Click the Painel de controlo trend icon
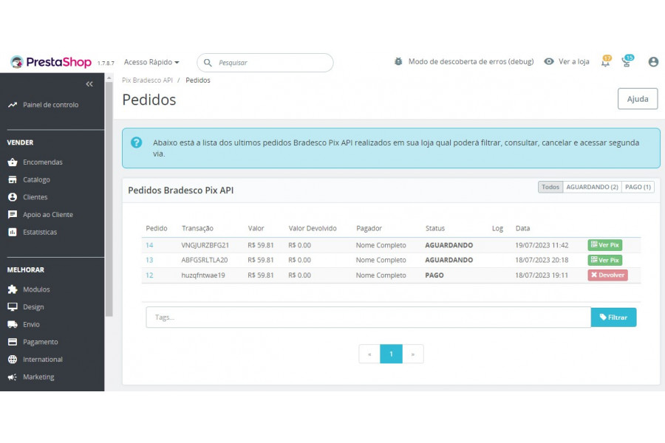Screen dimensions: 665x443 (13, 105)
